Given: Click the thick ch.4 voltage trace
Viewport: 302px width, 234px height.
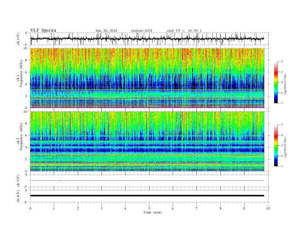Looking at the screenshot, I should pyautogui.click(x=147, y=196).
